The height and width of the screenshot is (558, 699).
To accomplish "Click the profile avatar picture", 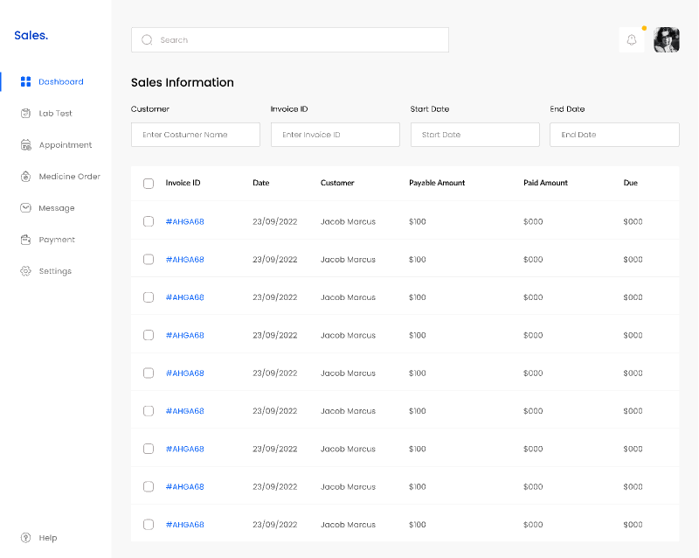I will [x=667, y=39].
